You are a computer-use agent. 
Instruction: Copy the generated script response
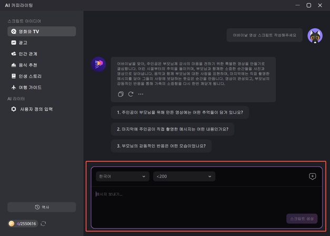click(x=121, y=94)
